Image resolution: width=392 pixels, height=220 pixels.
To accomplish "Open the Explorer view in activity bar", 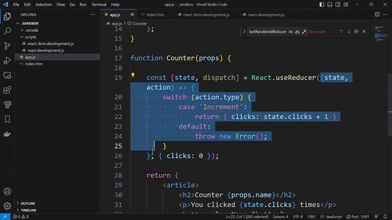I will point(7,16).
